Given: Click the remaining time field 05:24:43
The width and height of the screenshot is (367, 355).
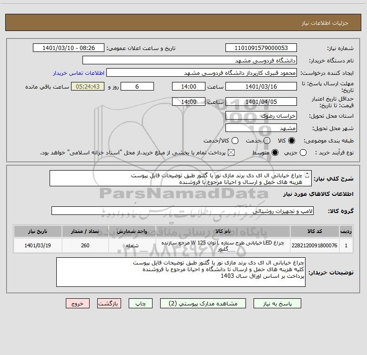Looking at the screenshot, I should coord(88,86).
